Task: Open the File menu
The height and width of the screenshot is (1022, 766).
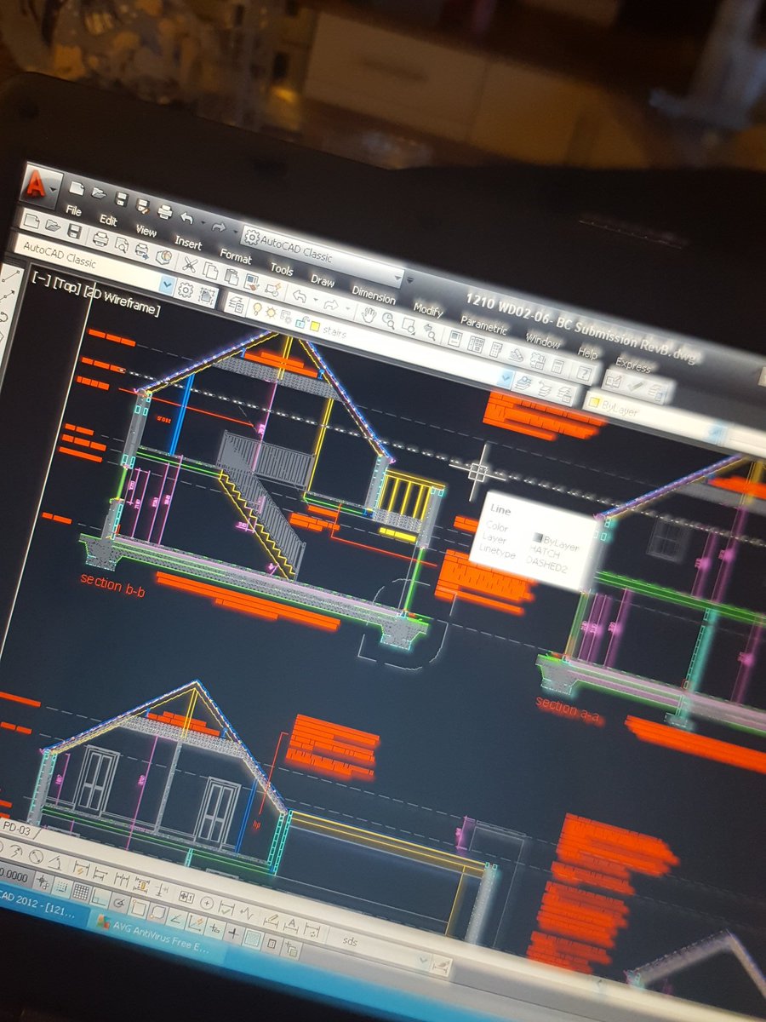Action: point(73,210)
